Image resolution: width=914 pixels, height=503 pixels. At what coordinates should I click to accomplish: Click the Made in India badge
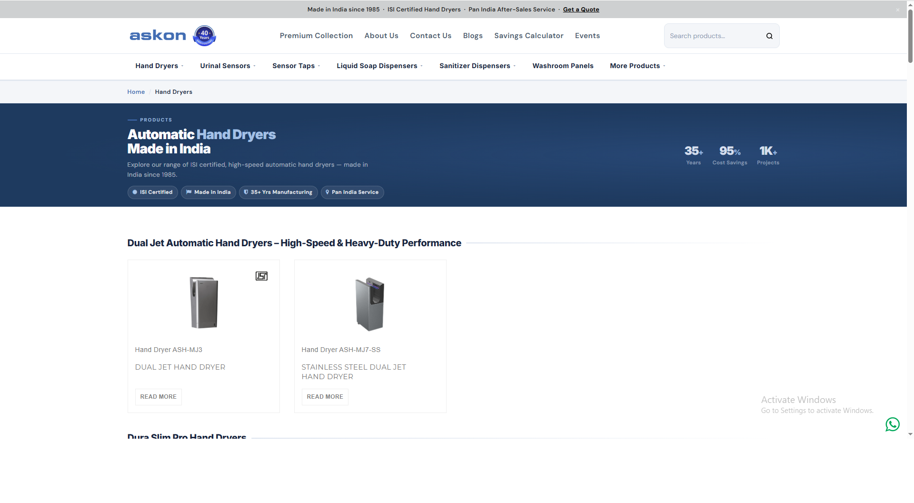click(x=208, y=192)
